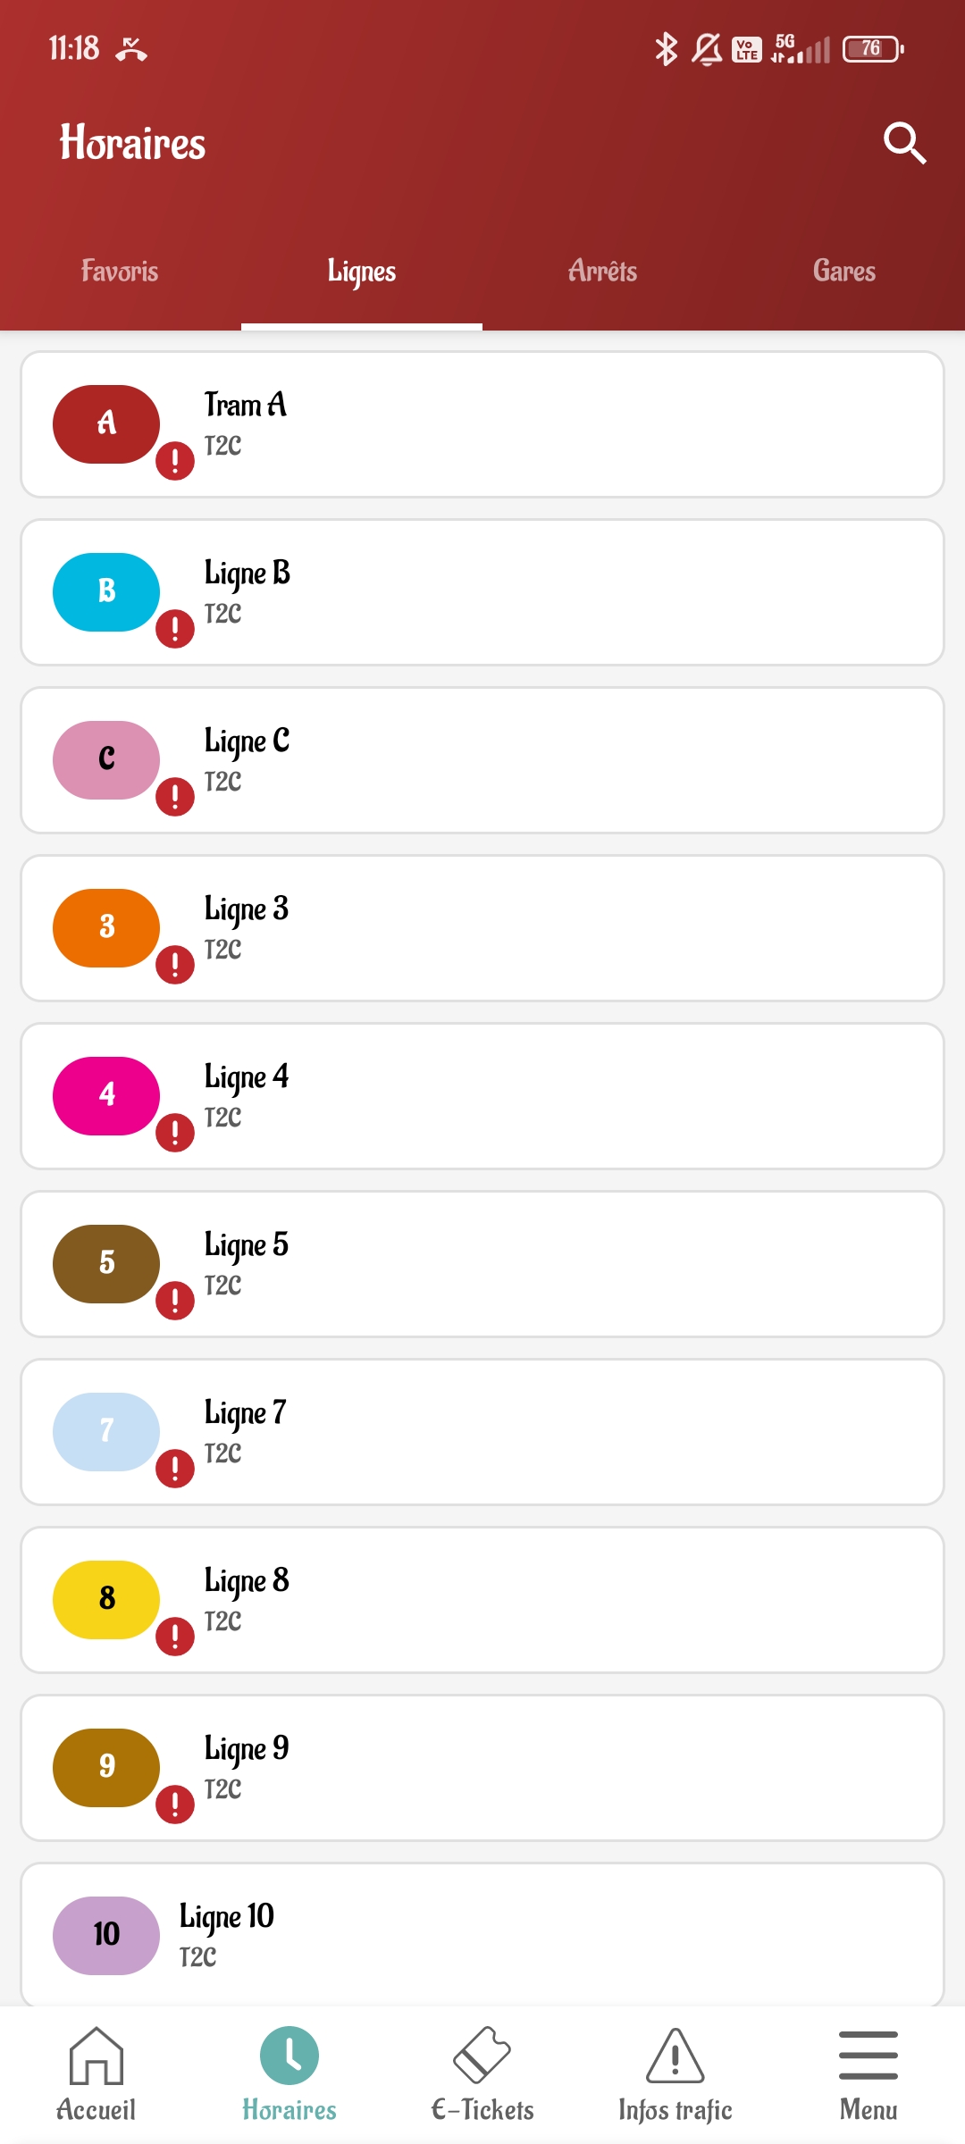The height and width of the screenshot is (2144, 965).
Task: Switch to the Favoris tab
Action: [120, 272]
